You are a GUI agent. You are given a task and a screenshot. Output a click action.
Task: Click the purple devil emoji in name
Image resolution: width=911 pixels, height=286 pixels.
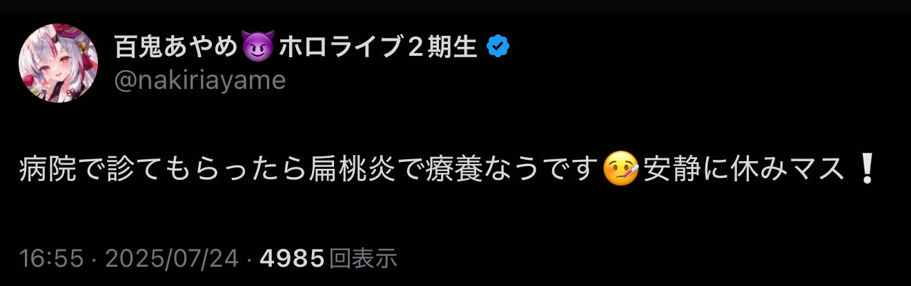pyautogui.click(x=260, y=48)
